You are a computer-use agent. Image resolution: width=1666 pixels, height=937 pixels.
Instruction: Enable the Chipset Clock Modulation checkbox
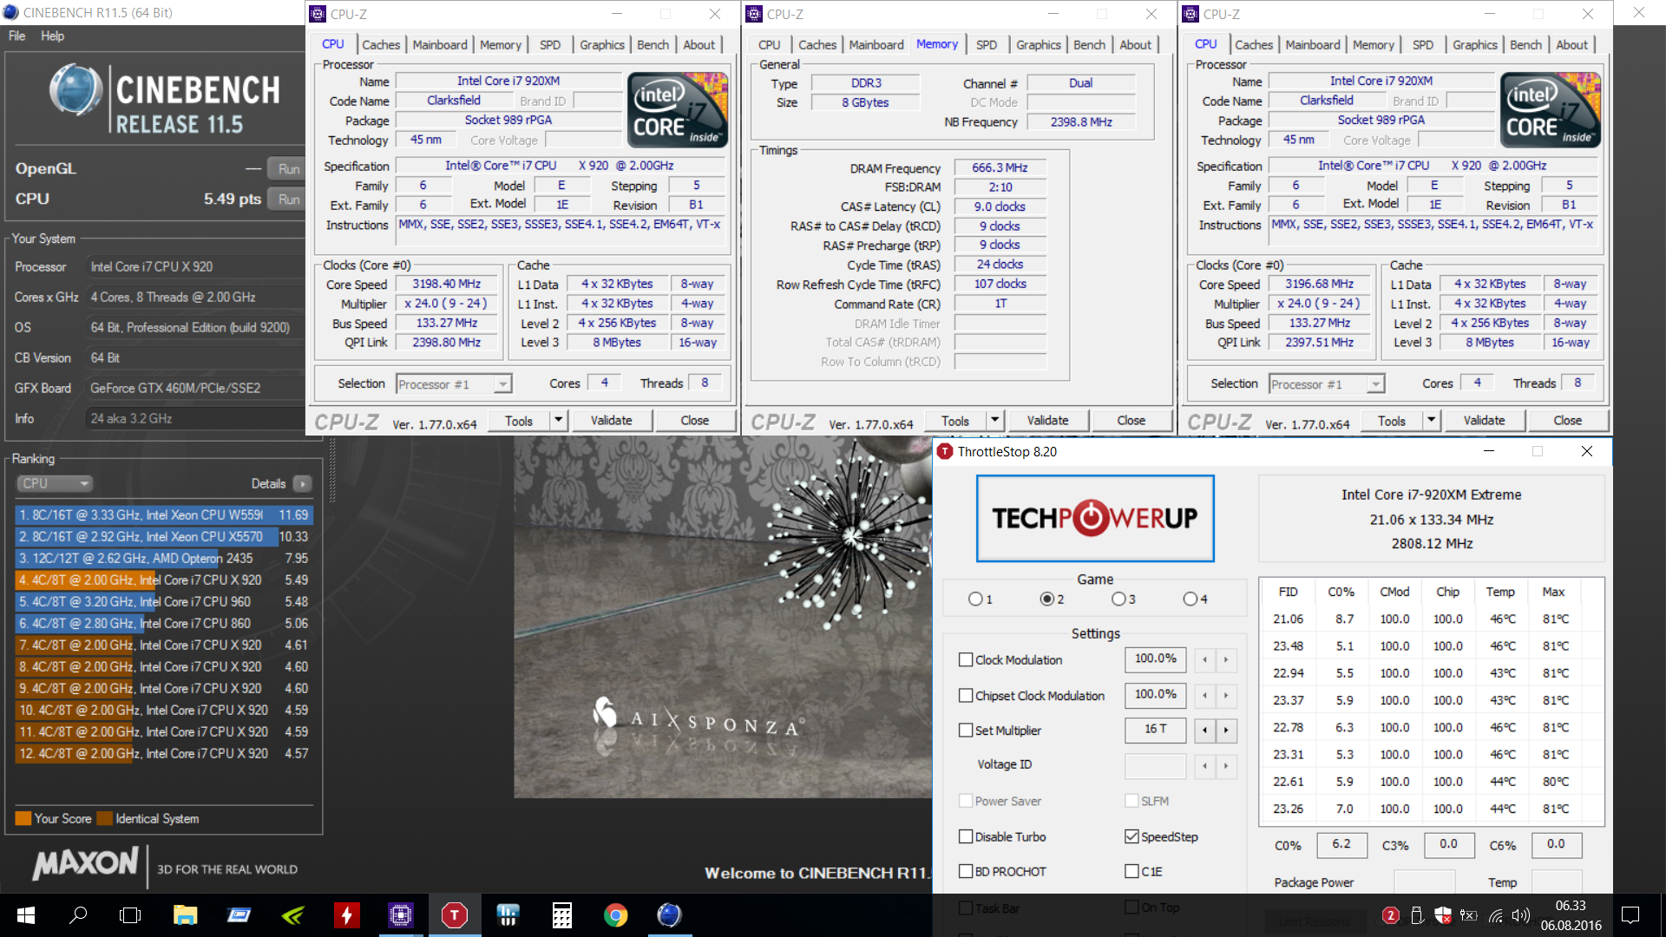point(966,695)
